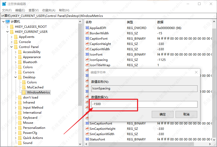
Task: Click the CaptionFont binary value icon
Action: [x=88, y=39]
